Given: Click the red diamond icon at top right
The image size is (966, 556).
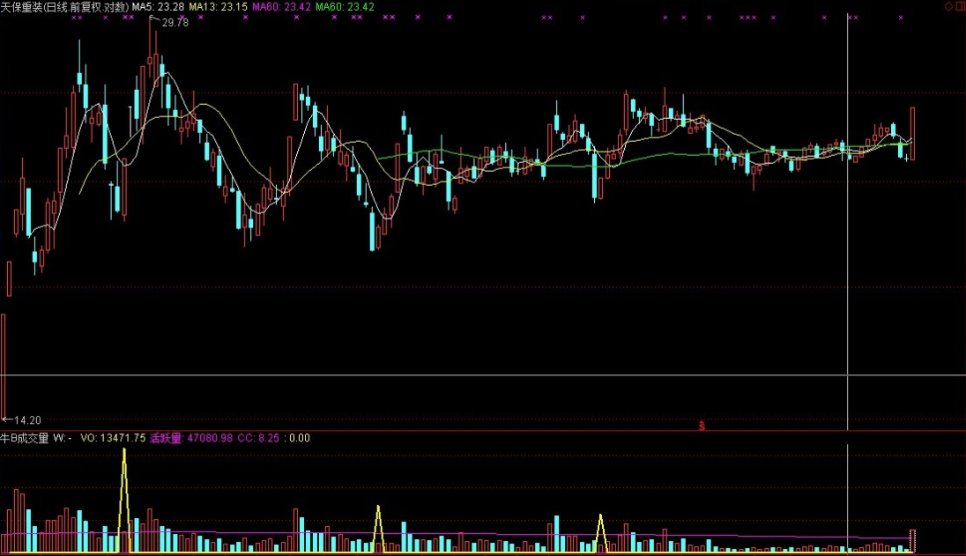Looking at the screenshot, I should (948, 6).
